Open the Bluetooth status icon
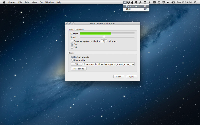 [149, 2]
